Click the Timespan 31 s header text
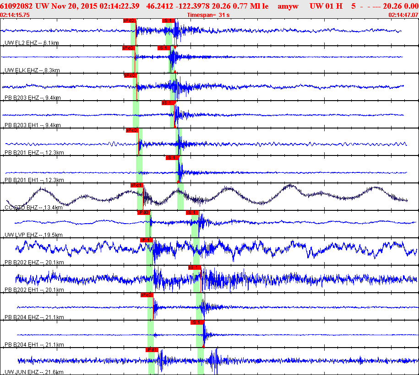The height and width of the screenshot is (375, 419). click(208, 15)
